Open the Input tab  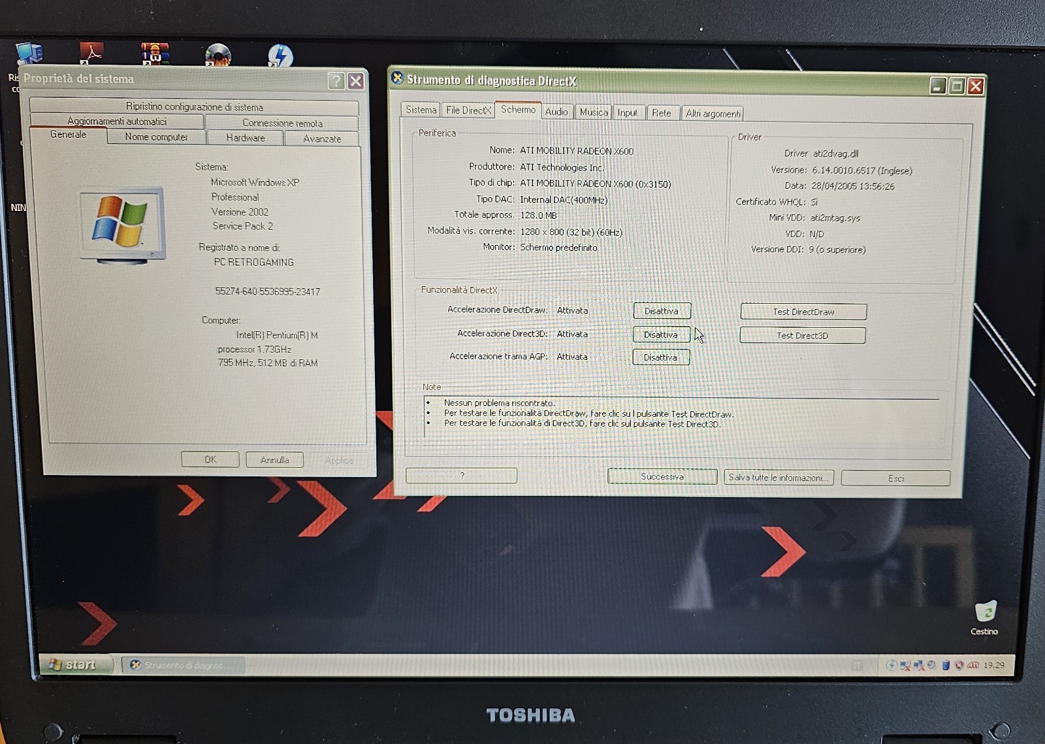pos(628,112)
